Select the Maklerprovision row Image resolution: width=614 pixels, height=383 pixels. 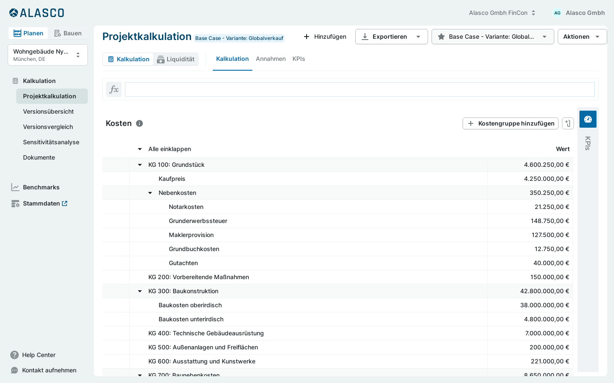[x=338, y=235]
